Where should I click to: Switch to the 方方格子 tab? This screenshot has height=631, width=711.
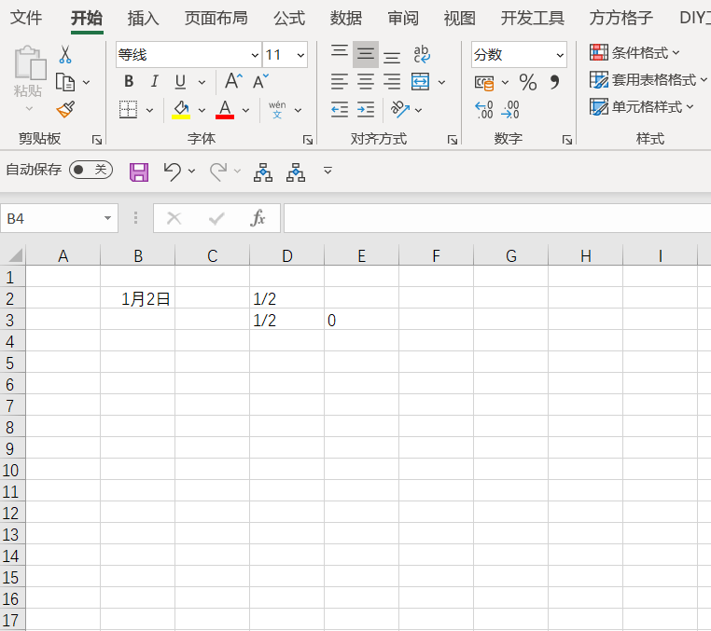coord(621,18)
